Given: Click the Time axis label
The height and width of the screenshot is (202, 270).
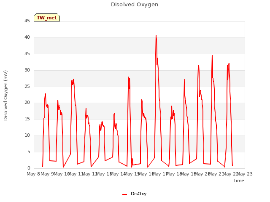Looking at the screenshot, I should [239, 181].
